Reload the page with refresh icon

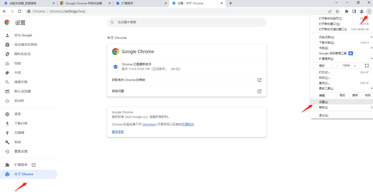coord(19,11)
